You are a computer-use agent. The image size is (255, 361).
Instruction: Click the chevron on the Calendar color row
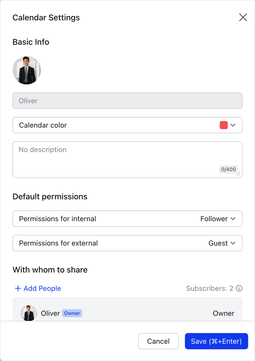(x=233, y=125)
